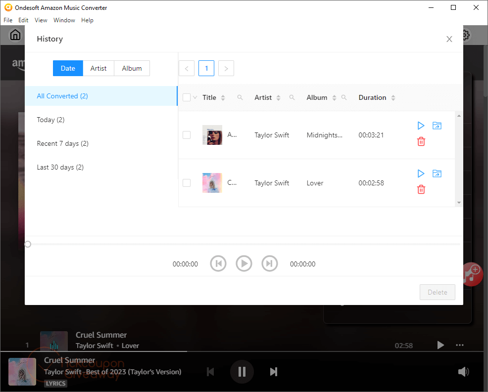The height and width of the screenshot is (392, 488).
Task: Switch to the Date tab
Action: click(68, 68)
